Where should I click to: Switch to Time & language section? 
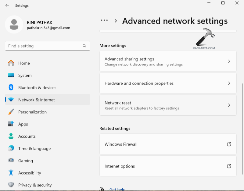(x=34, y=148)
